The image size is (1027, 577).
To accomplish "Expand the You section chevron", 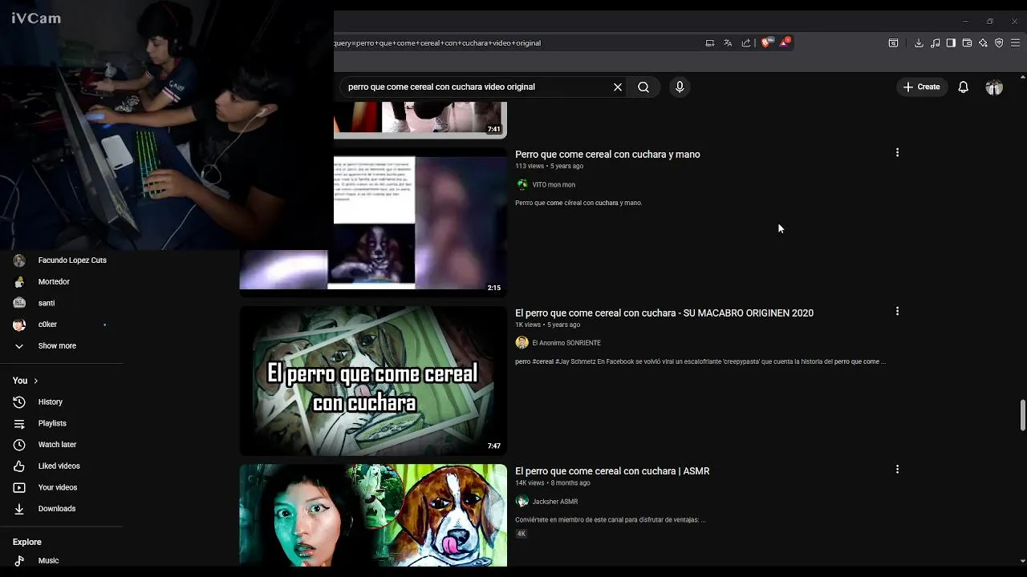I will click(35, 381).
